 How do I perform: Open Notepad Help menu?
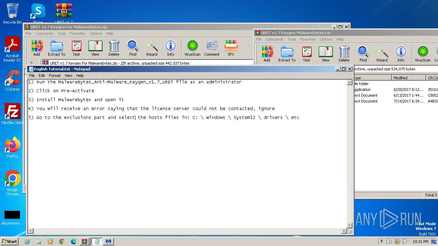tap(80, 76)
